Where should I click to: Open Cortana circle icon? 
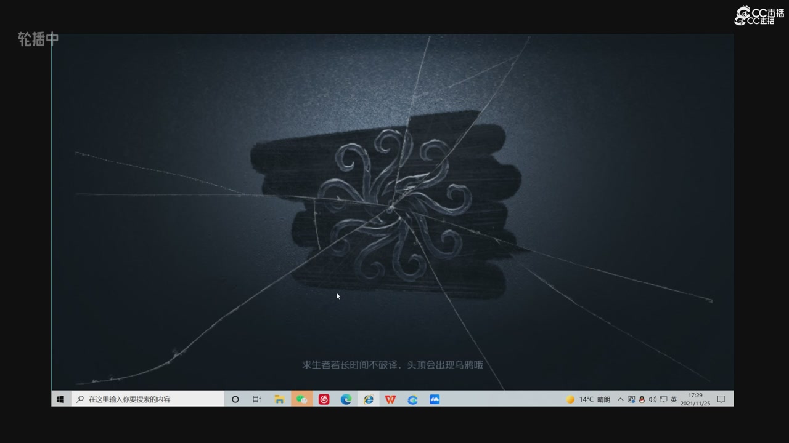click(x=235, y=399)
